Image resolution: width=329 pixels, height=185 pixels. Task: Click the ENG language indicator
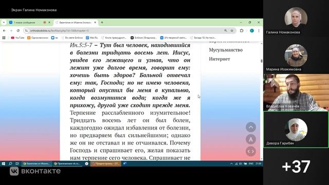coord(251,163)
